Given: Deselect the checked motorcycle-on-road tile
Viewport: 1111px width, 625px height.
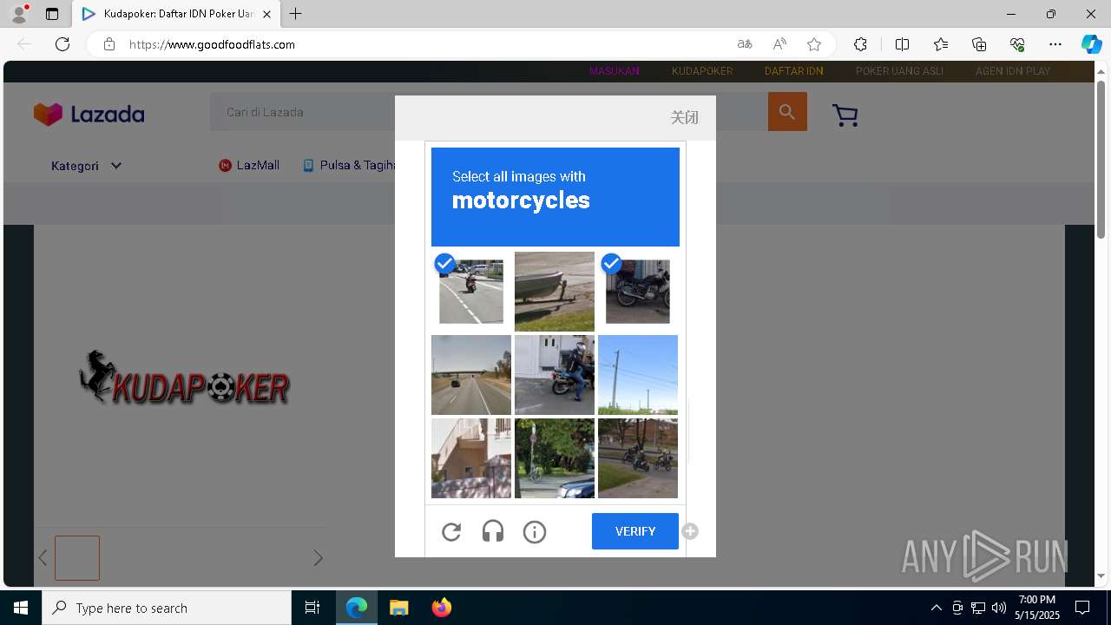Looking at the screenshot, I should click(471, 292).
